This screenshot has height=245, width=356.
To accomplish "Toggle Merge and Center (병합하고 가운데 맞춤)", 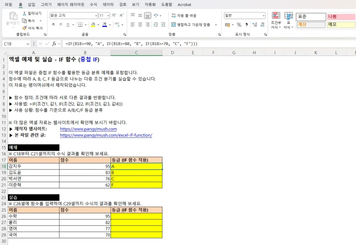I will click(191, 25).
